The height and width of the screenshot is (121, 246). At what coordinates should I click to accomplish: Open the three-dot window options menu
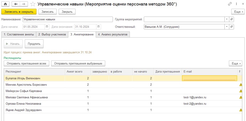coord(236,4)
